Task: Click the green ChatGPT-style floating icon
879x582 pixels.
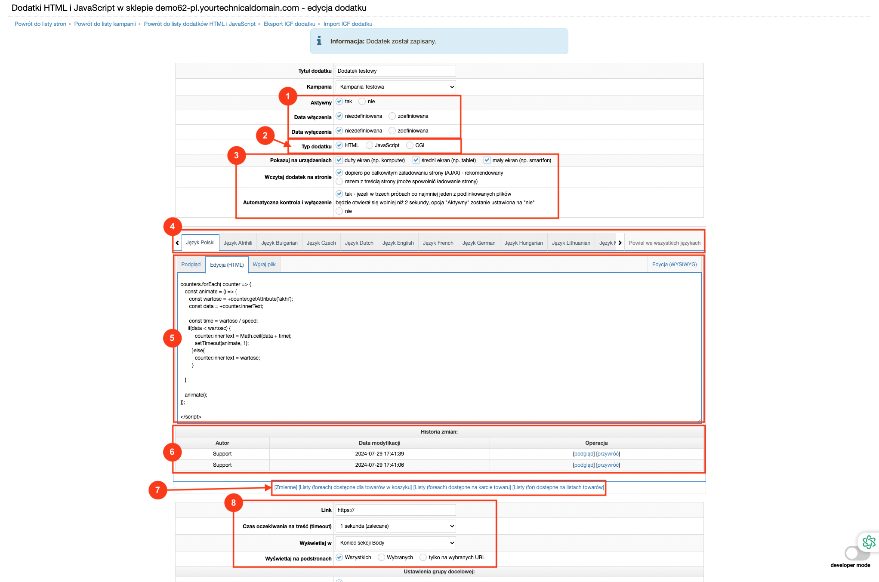Action: tap(869, 542)
